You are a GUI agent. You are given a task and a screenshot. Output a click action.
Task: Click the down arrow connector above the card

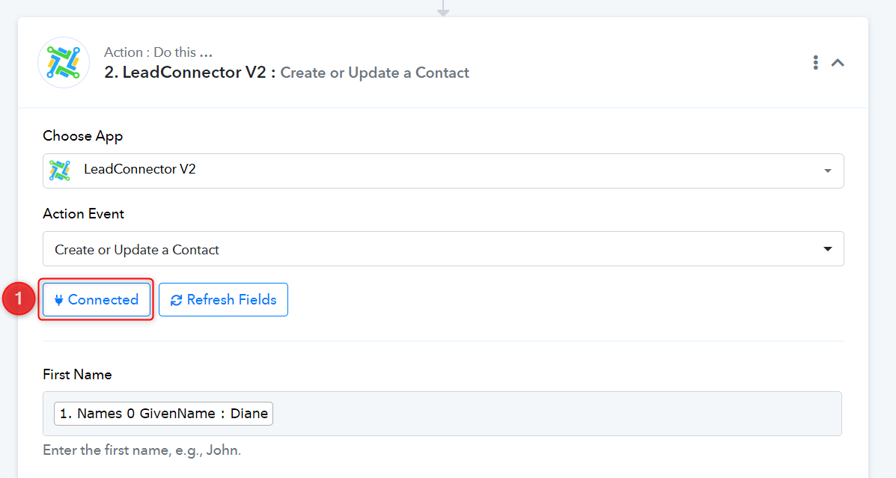[x=443, y=8]
